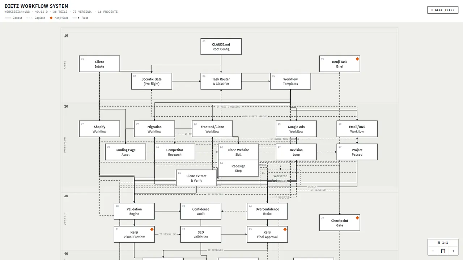Select the Frontend/Clone Workflow node
463x260 pixels.
(x=212, y=129)
